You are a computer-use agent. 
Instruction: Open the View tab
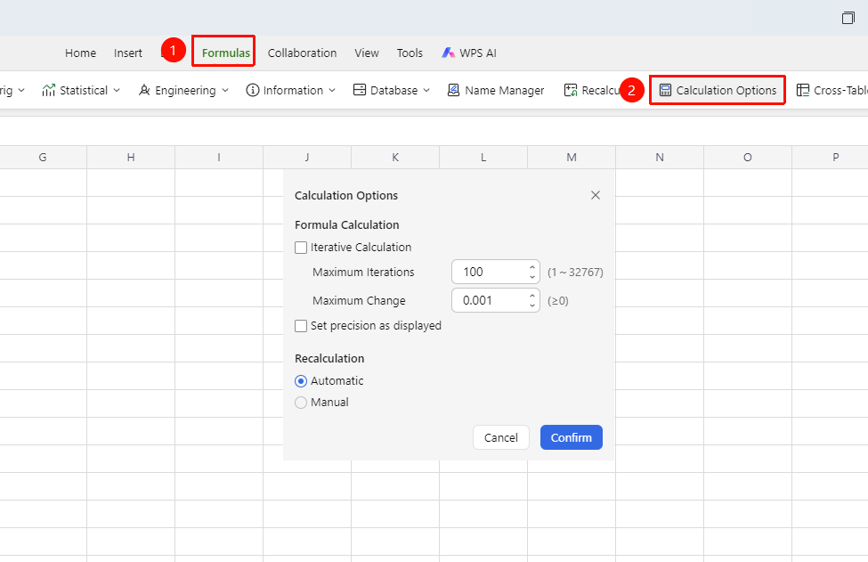coord(367,53)
